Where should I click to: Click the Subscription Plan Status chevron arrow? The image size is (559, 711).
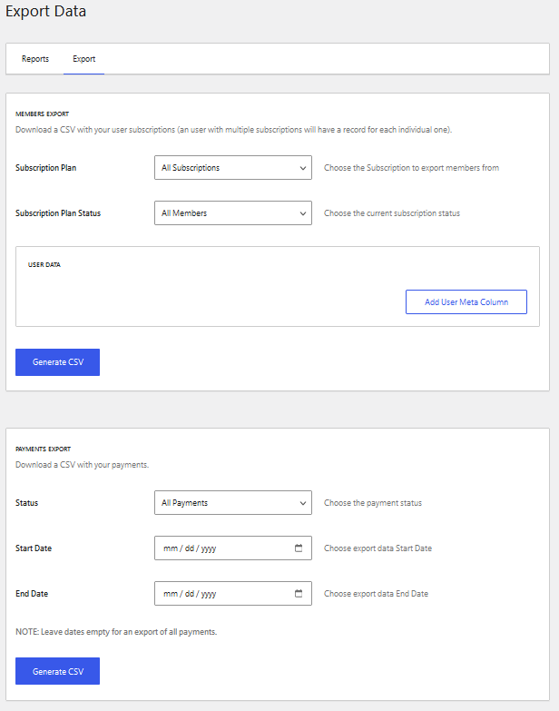click(x=303, y=213)
